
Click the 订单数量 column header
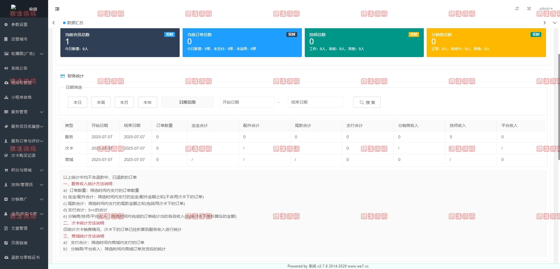[169, 125]
